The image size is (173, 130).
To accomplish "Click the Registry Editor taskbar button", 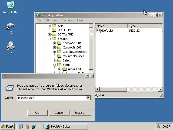I will [x=66, y=126].
